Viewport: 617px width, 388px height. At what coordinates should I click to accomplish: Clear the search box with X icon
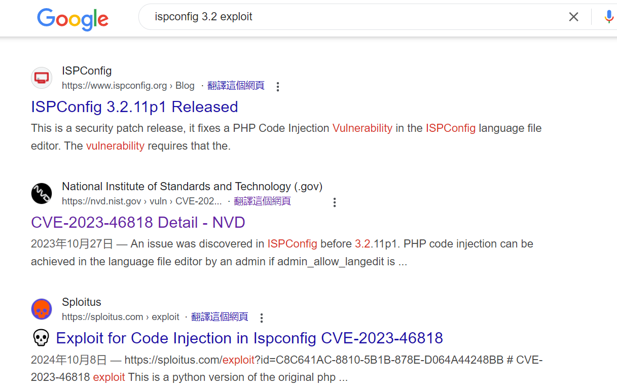coord(573,17)
